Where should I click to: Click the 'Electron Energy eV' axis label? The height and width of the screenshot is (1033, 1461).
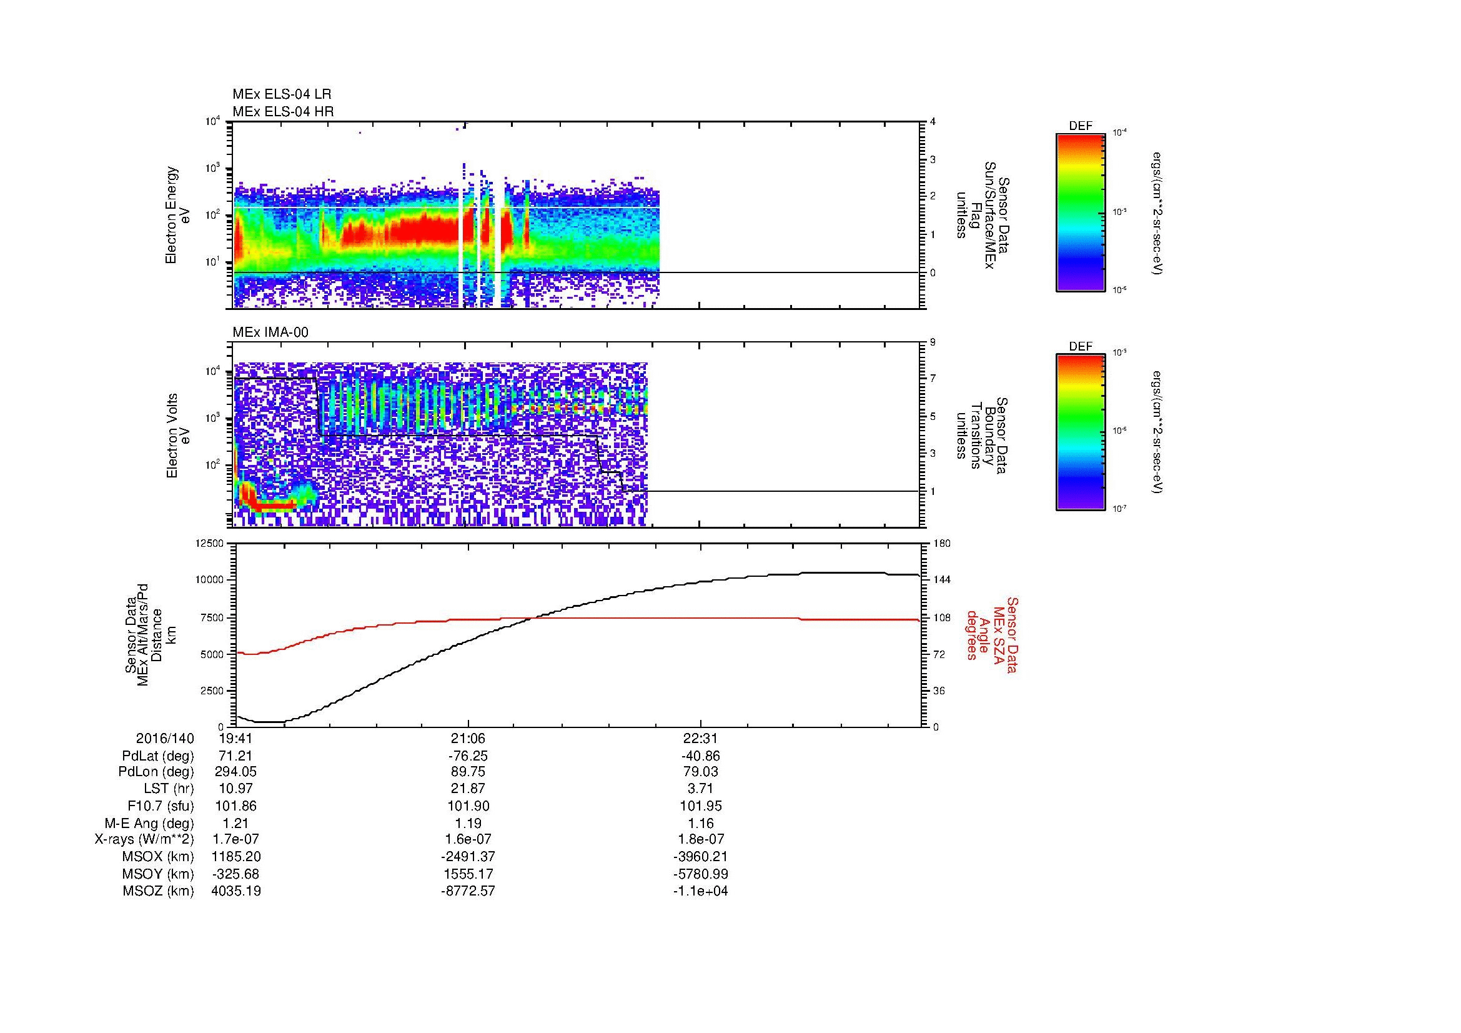click(177, 215)
